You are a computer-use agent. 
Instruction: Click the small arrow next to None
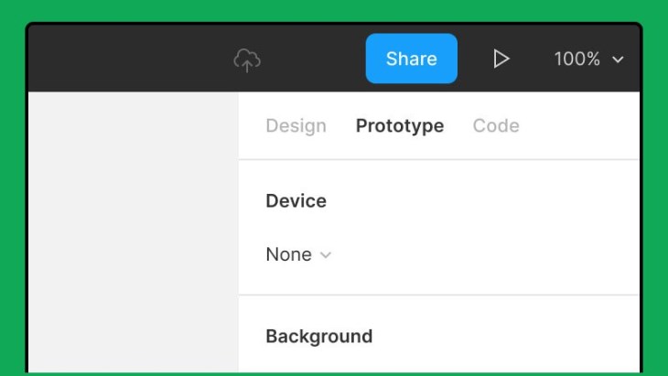326,255
